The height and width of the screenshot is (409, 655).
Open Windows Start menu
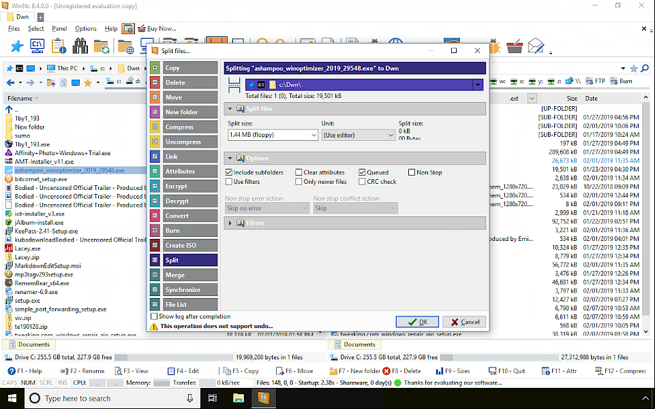[x=12, y=398]
